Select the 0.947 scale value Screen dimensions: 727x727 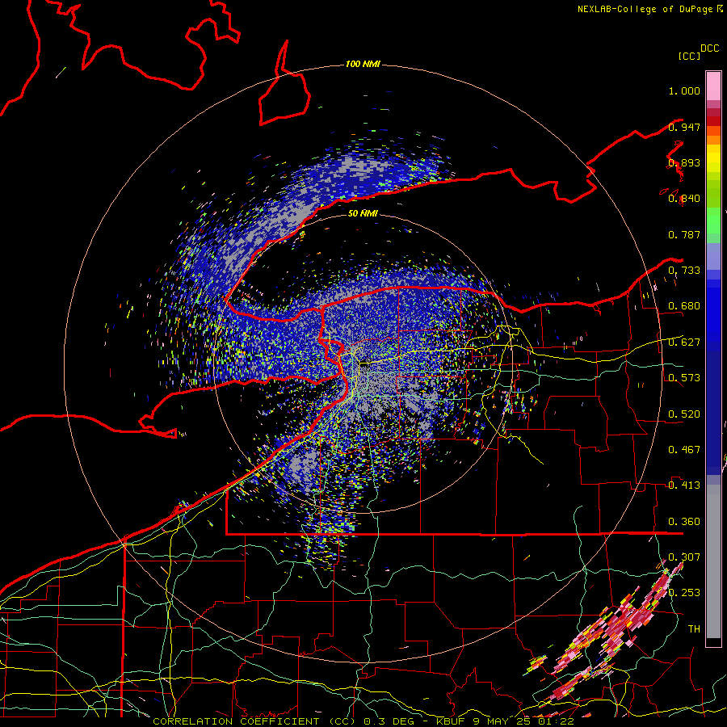tap(684, 127)
